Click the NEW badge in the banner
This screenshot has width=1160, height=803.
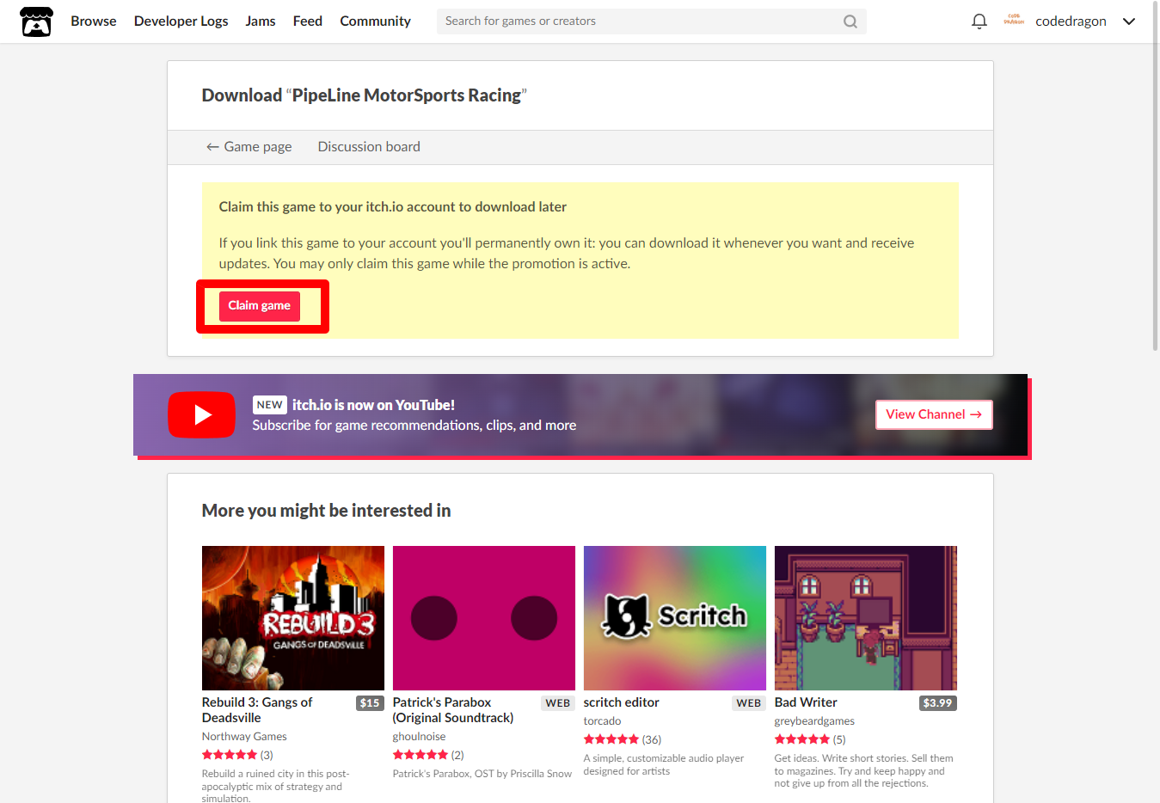tap(269, 405)
